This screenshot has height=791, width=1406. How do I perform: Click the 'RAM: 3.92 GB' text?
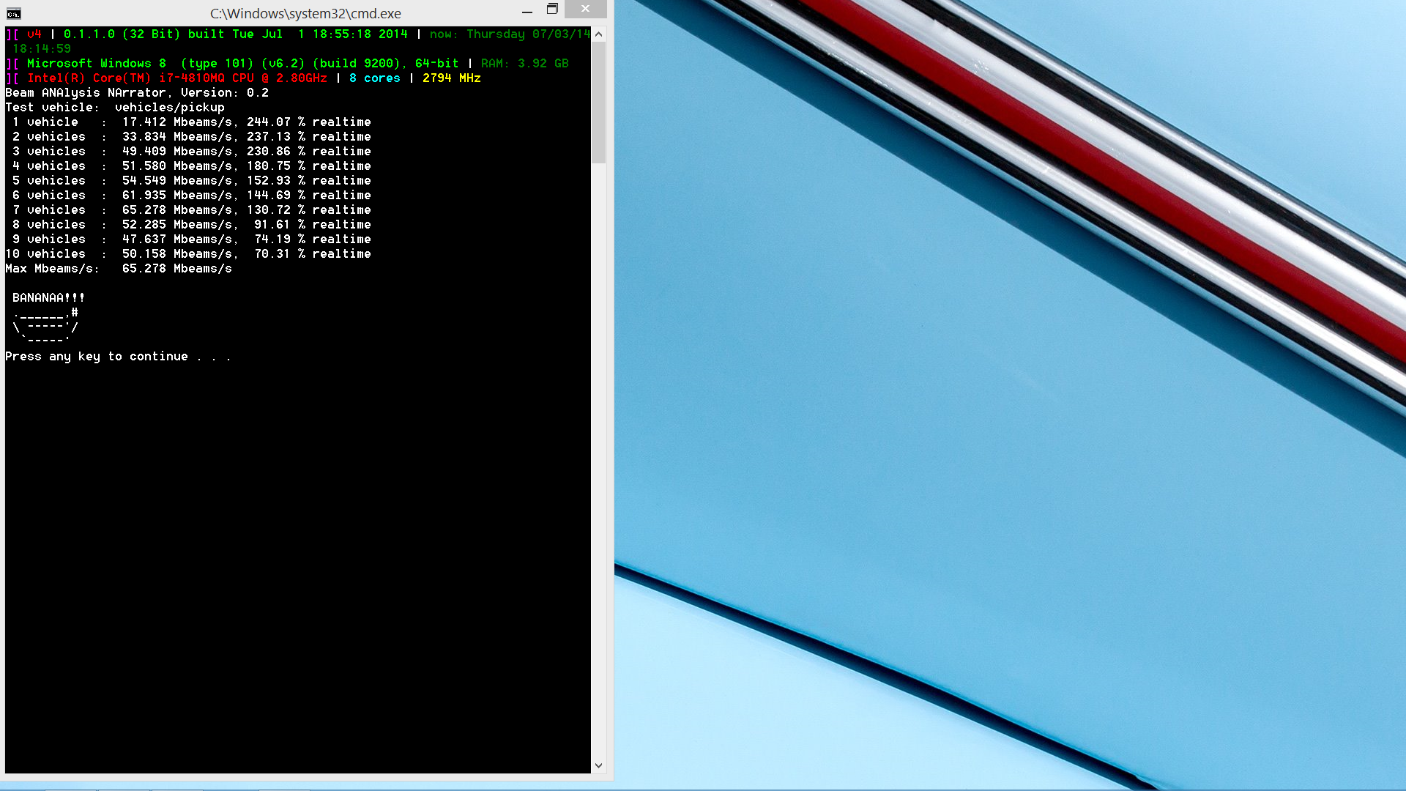pos(525,64)
